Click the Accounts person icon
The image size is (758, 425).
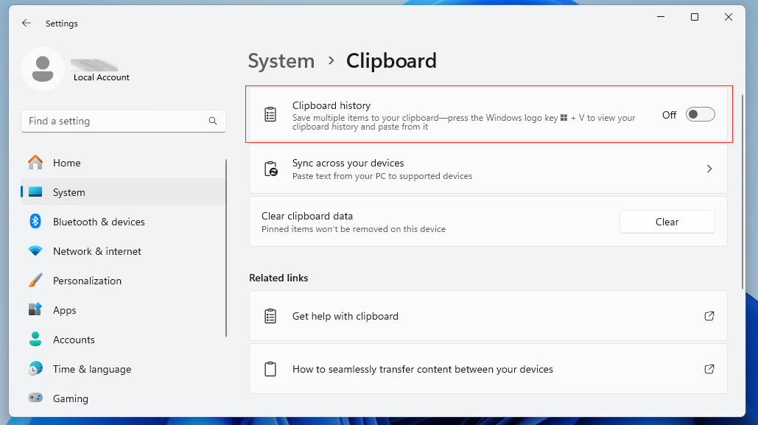(35, 340)
